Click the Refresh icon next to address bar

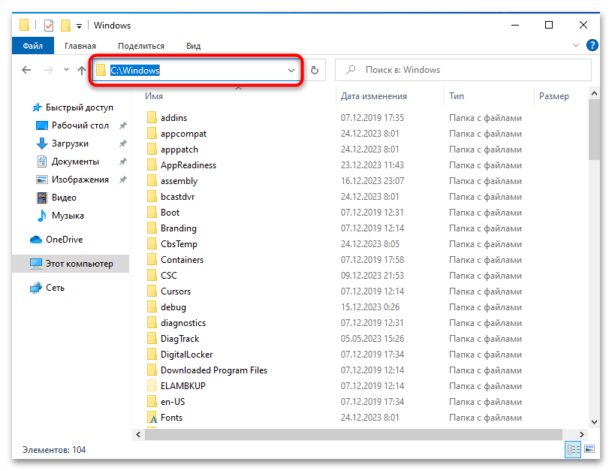(x=315, y=69)
